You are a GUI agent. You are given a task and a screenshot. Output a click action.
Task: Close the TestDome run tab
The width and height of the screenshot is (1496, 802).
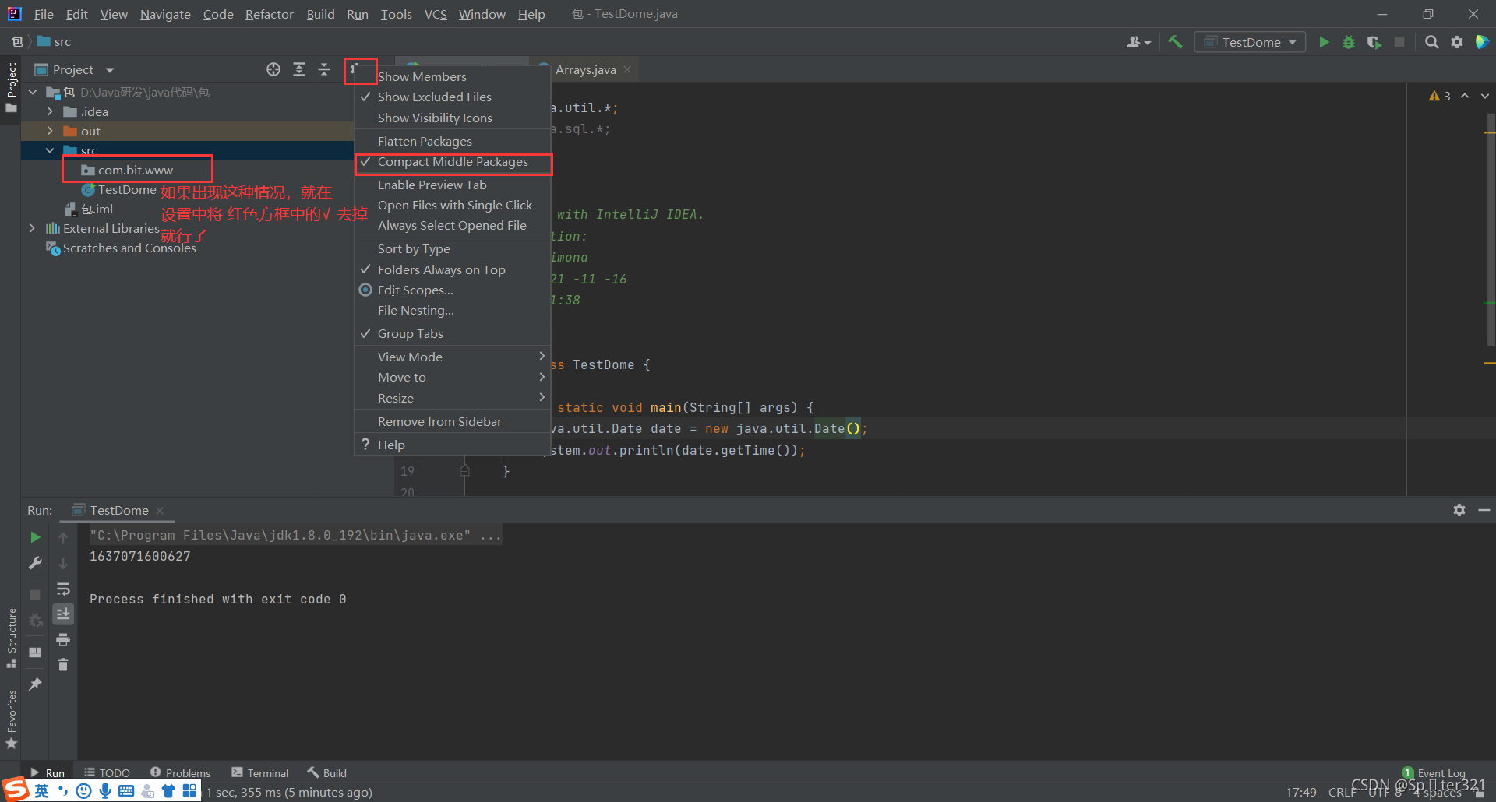pos(160,511)
